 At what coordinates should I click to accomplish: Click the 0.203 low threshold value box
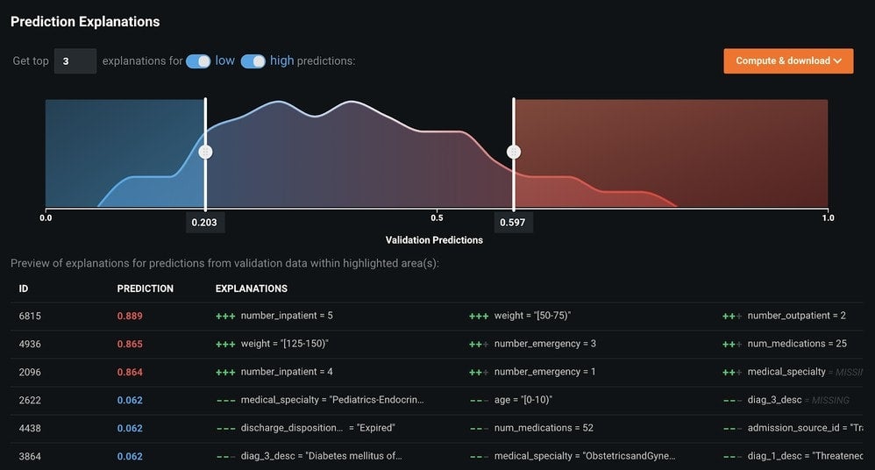(204, 222)
